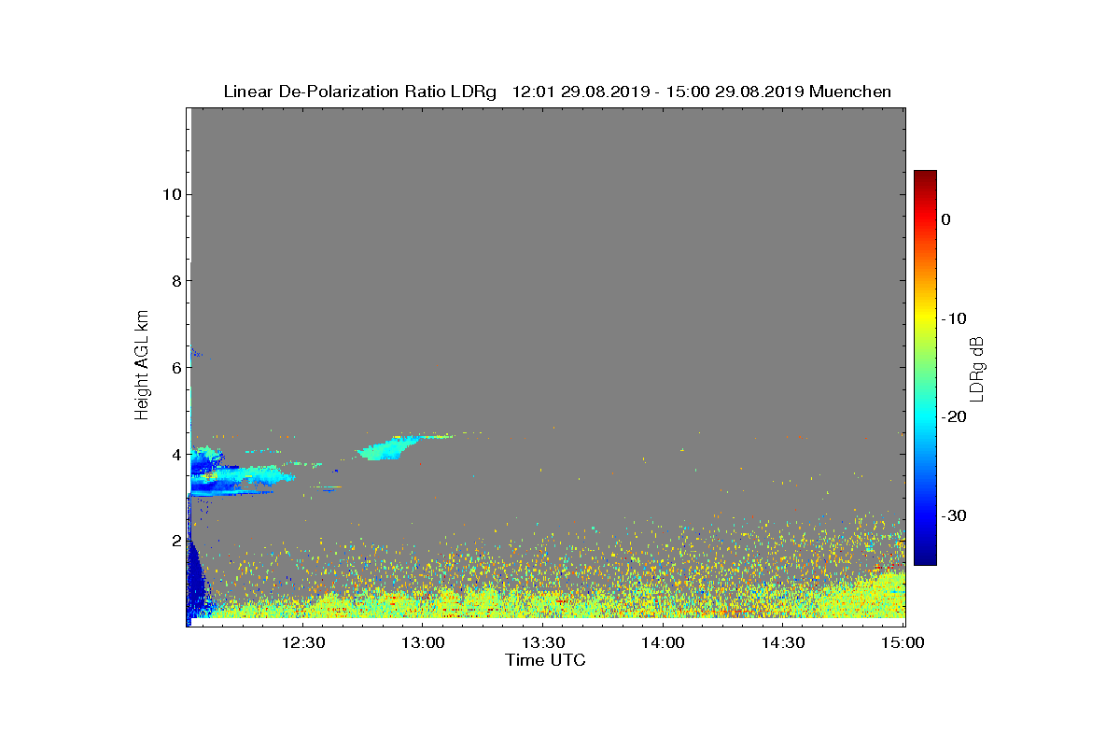Viewport: 1120px width, 747px height.
Task: Click the 'LDRg dB' colorbar label
Action: (976, 369)
